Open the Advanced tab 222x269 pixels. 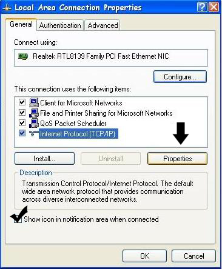pyautogui.click(x=103, y=25)
